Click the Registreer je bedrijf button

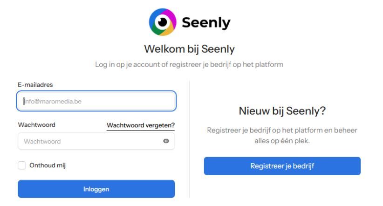point(282,166)
